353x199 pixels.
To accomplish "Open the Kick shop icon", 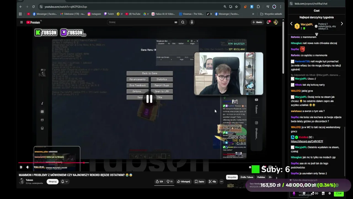I will tap(323, 193).
